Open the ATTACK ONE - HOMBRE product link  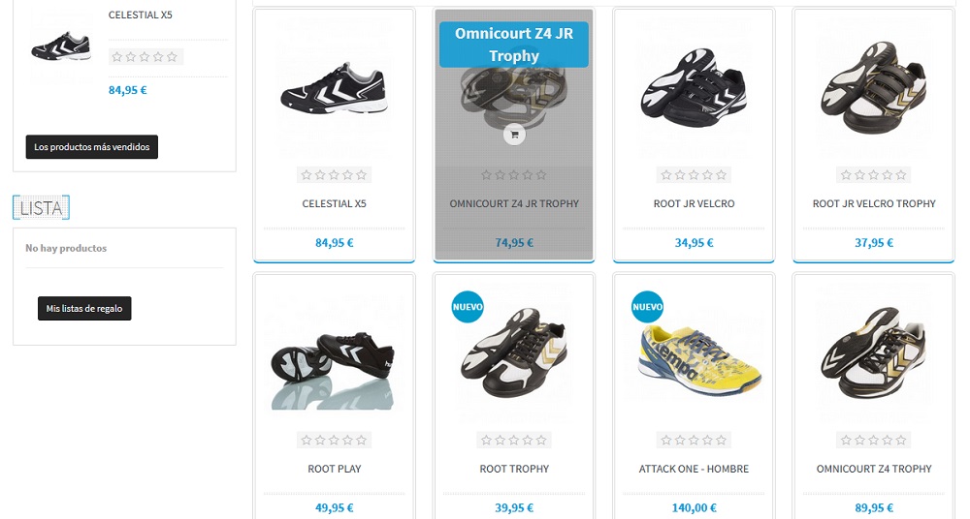pyautogui.click(x=695, y=469)
